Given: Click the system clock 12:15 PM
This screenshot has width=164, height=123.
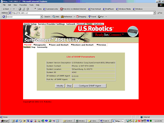Looking at the screenshot, I should [158, 121].
